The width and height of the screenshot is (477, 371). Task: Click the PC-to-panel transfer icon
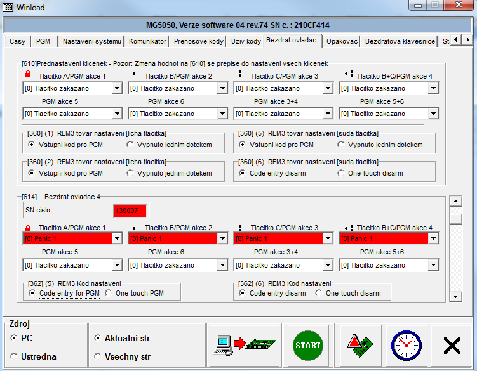243,346
